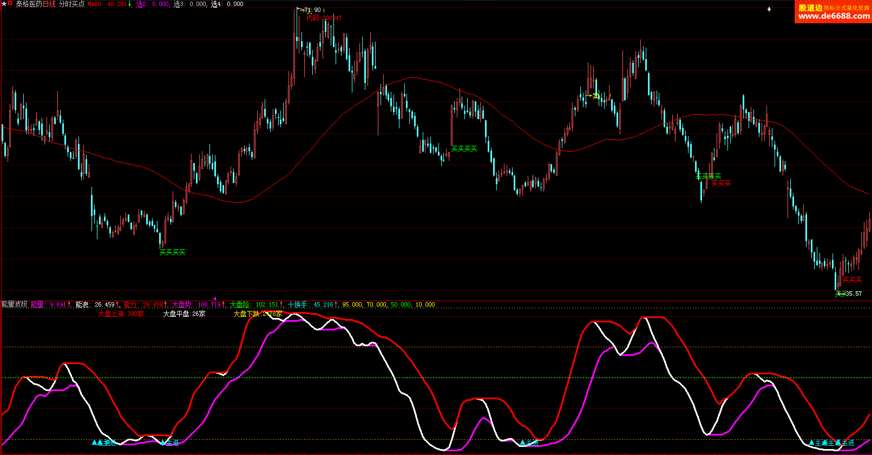Viewport: 872px width, 455px height.
Task: Click the 能力: 26.459 readout
Action: pyautogui.click(x=143, y=304)
